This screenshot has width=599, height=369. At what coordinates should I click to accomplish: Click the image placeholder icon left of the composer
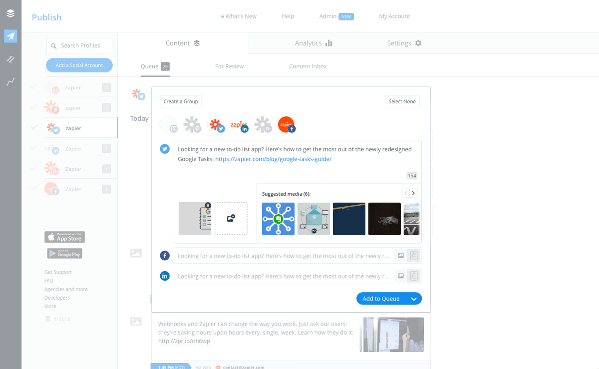[136, 253]
